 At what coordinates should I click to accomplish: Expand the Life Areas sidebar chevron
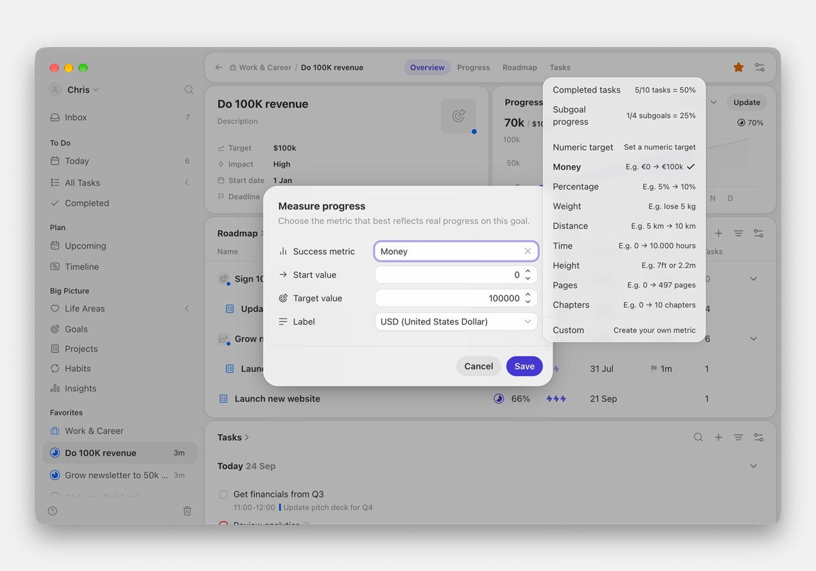click(187, 308)
